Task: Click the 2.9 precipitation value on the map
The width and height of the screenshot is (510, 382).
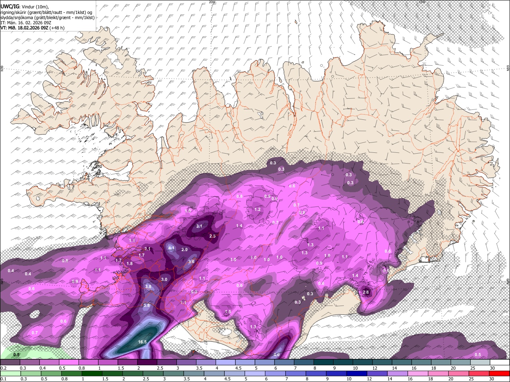Action: pos(184,250)
